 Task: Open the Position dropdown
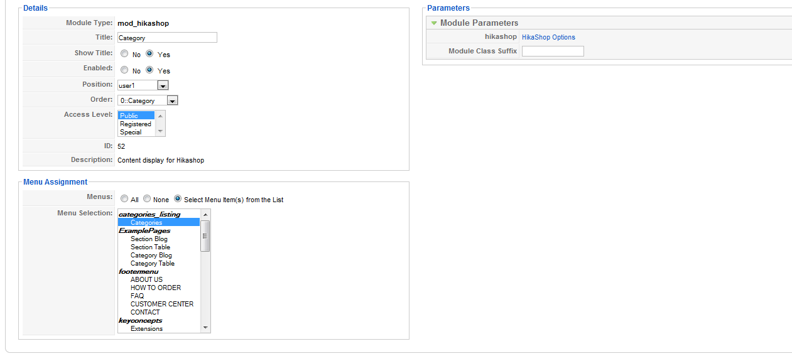pyautogui.click(x=163, y=85)
